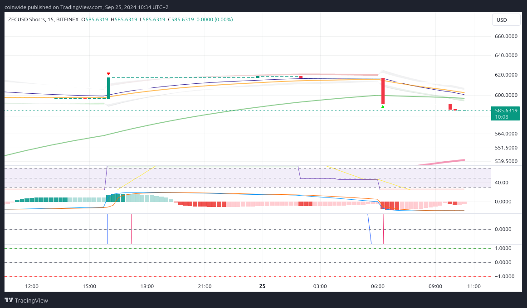Click the 03:00 time axis label

[x=320, y=286]
